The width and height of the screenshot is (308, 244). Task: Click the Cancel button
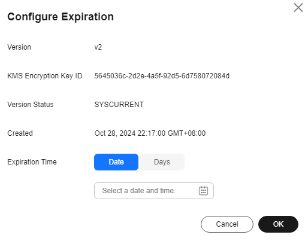click(x=227, y=224)
